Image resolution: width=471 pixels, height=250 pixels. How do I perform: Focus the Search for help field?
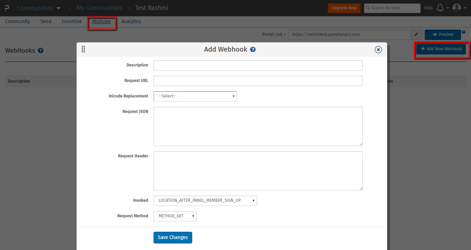(x=392, y=8)
